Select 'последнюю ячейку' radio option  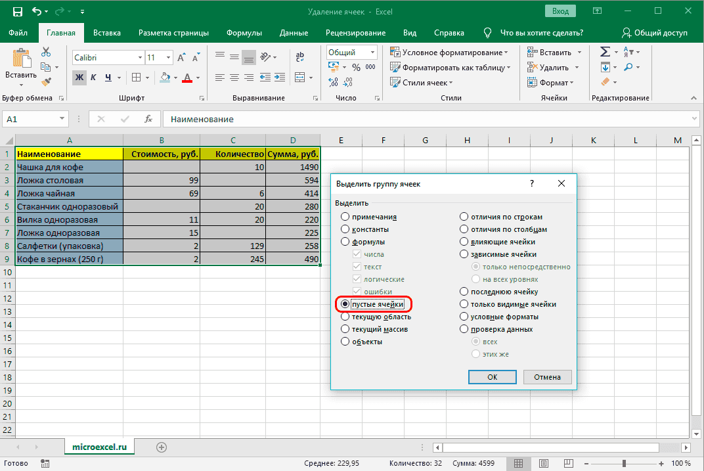coord(464,292)
